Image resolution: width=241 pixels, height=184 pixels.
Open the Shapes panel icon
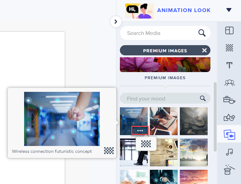(x=229, y=117)
